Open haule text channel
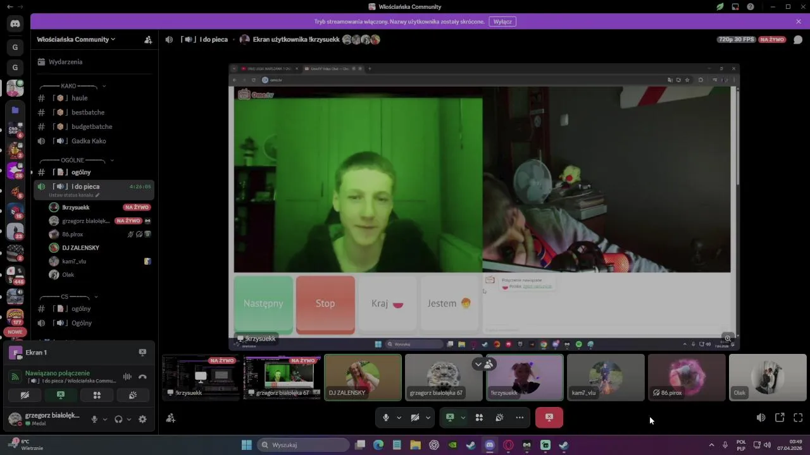The height and width of the screenshot is (455, 810). coord(94,98)
